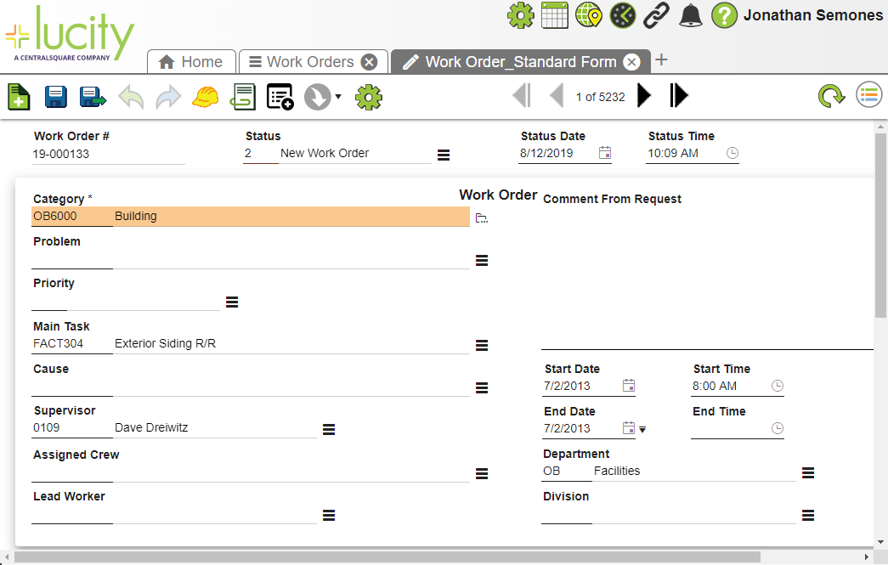Undo changes with the back arrow icon
Screen dimensions: 888x565
coord(131,98)
